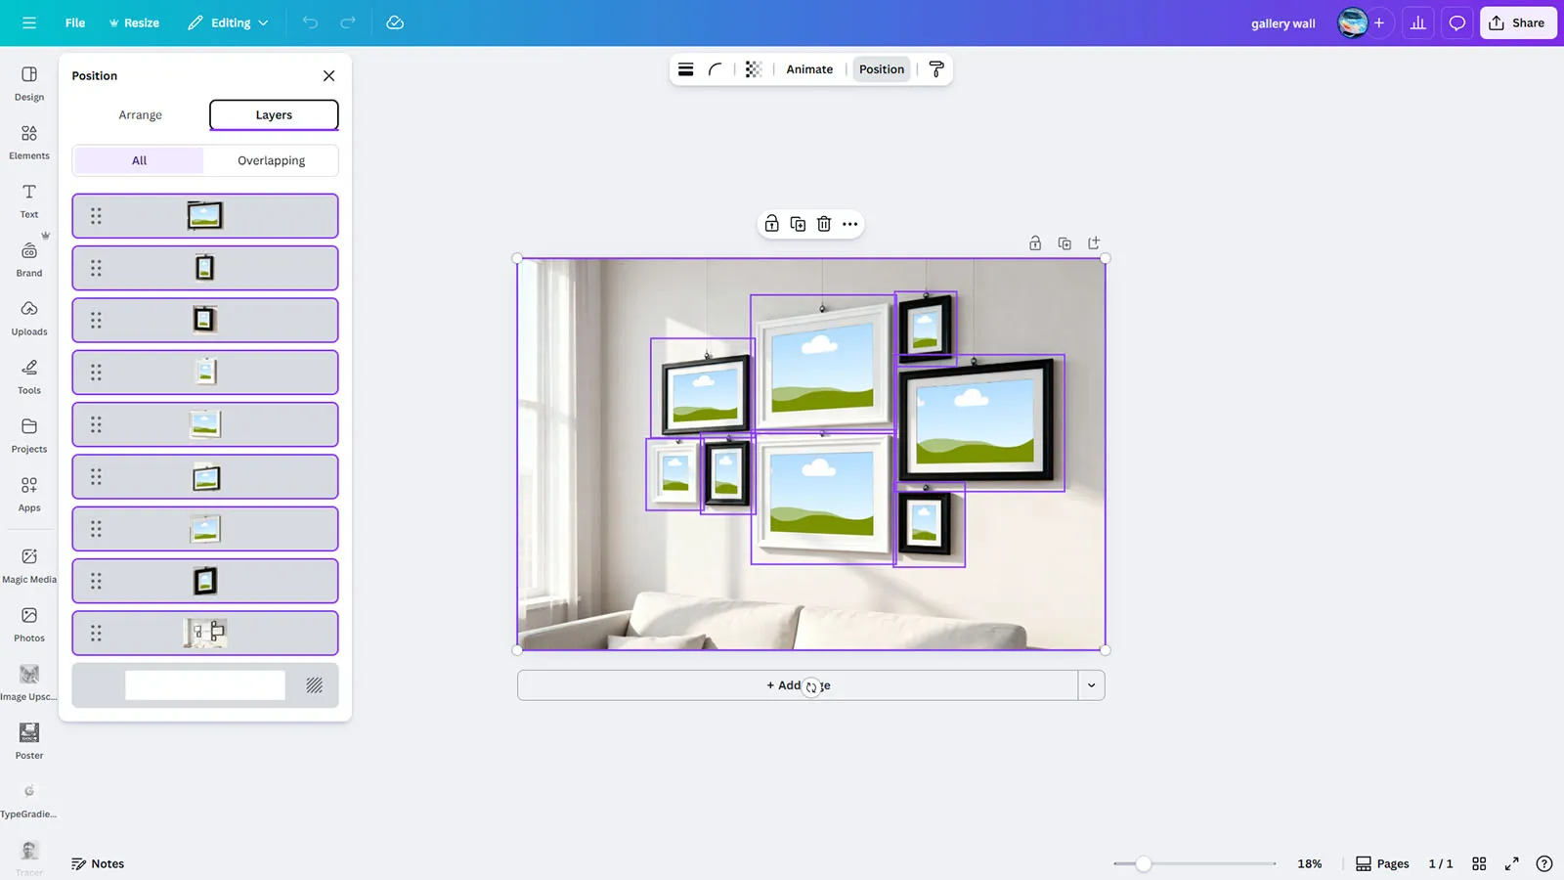Switch to the Arrange tab
This screenshot has height=880, width=1564.
(140, 114)
